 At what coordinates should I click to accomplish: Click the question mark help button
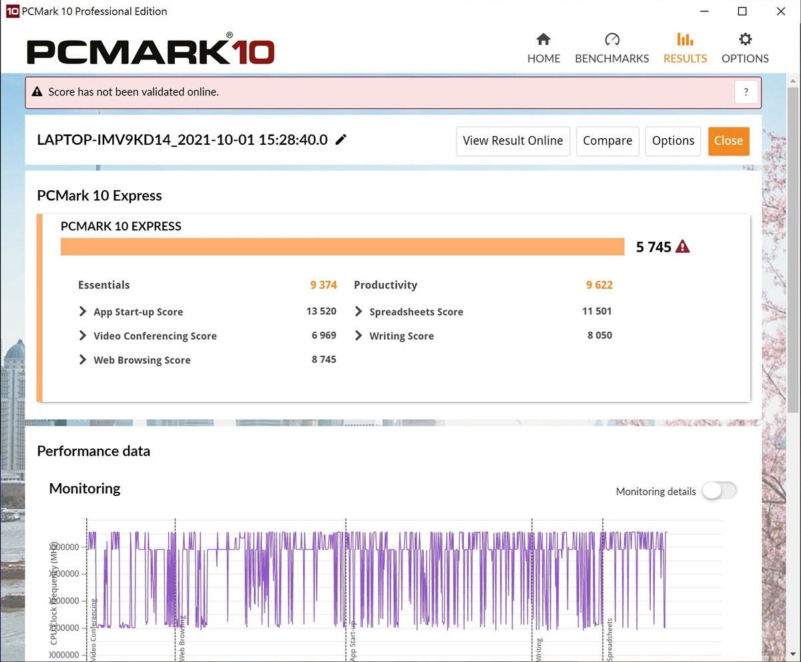[746, 92]
